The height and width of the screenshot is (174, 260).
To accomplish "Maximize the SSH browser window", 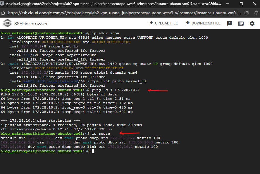I will click(241, 4).
